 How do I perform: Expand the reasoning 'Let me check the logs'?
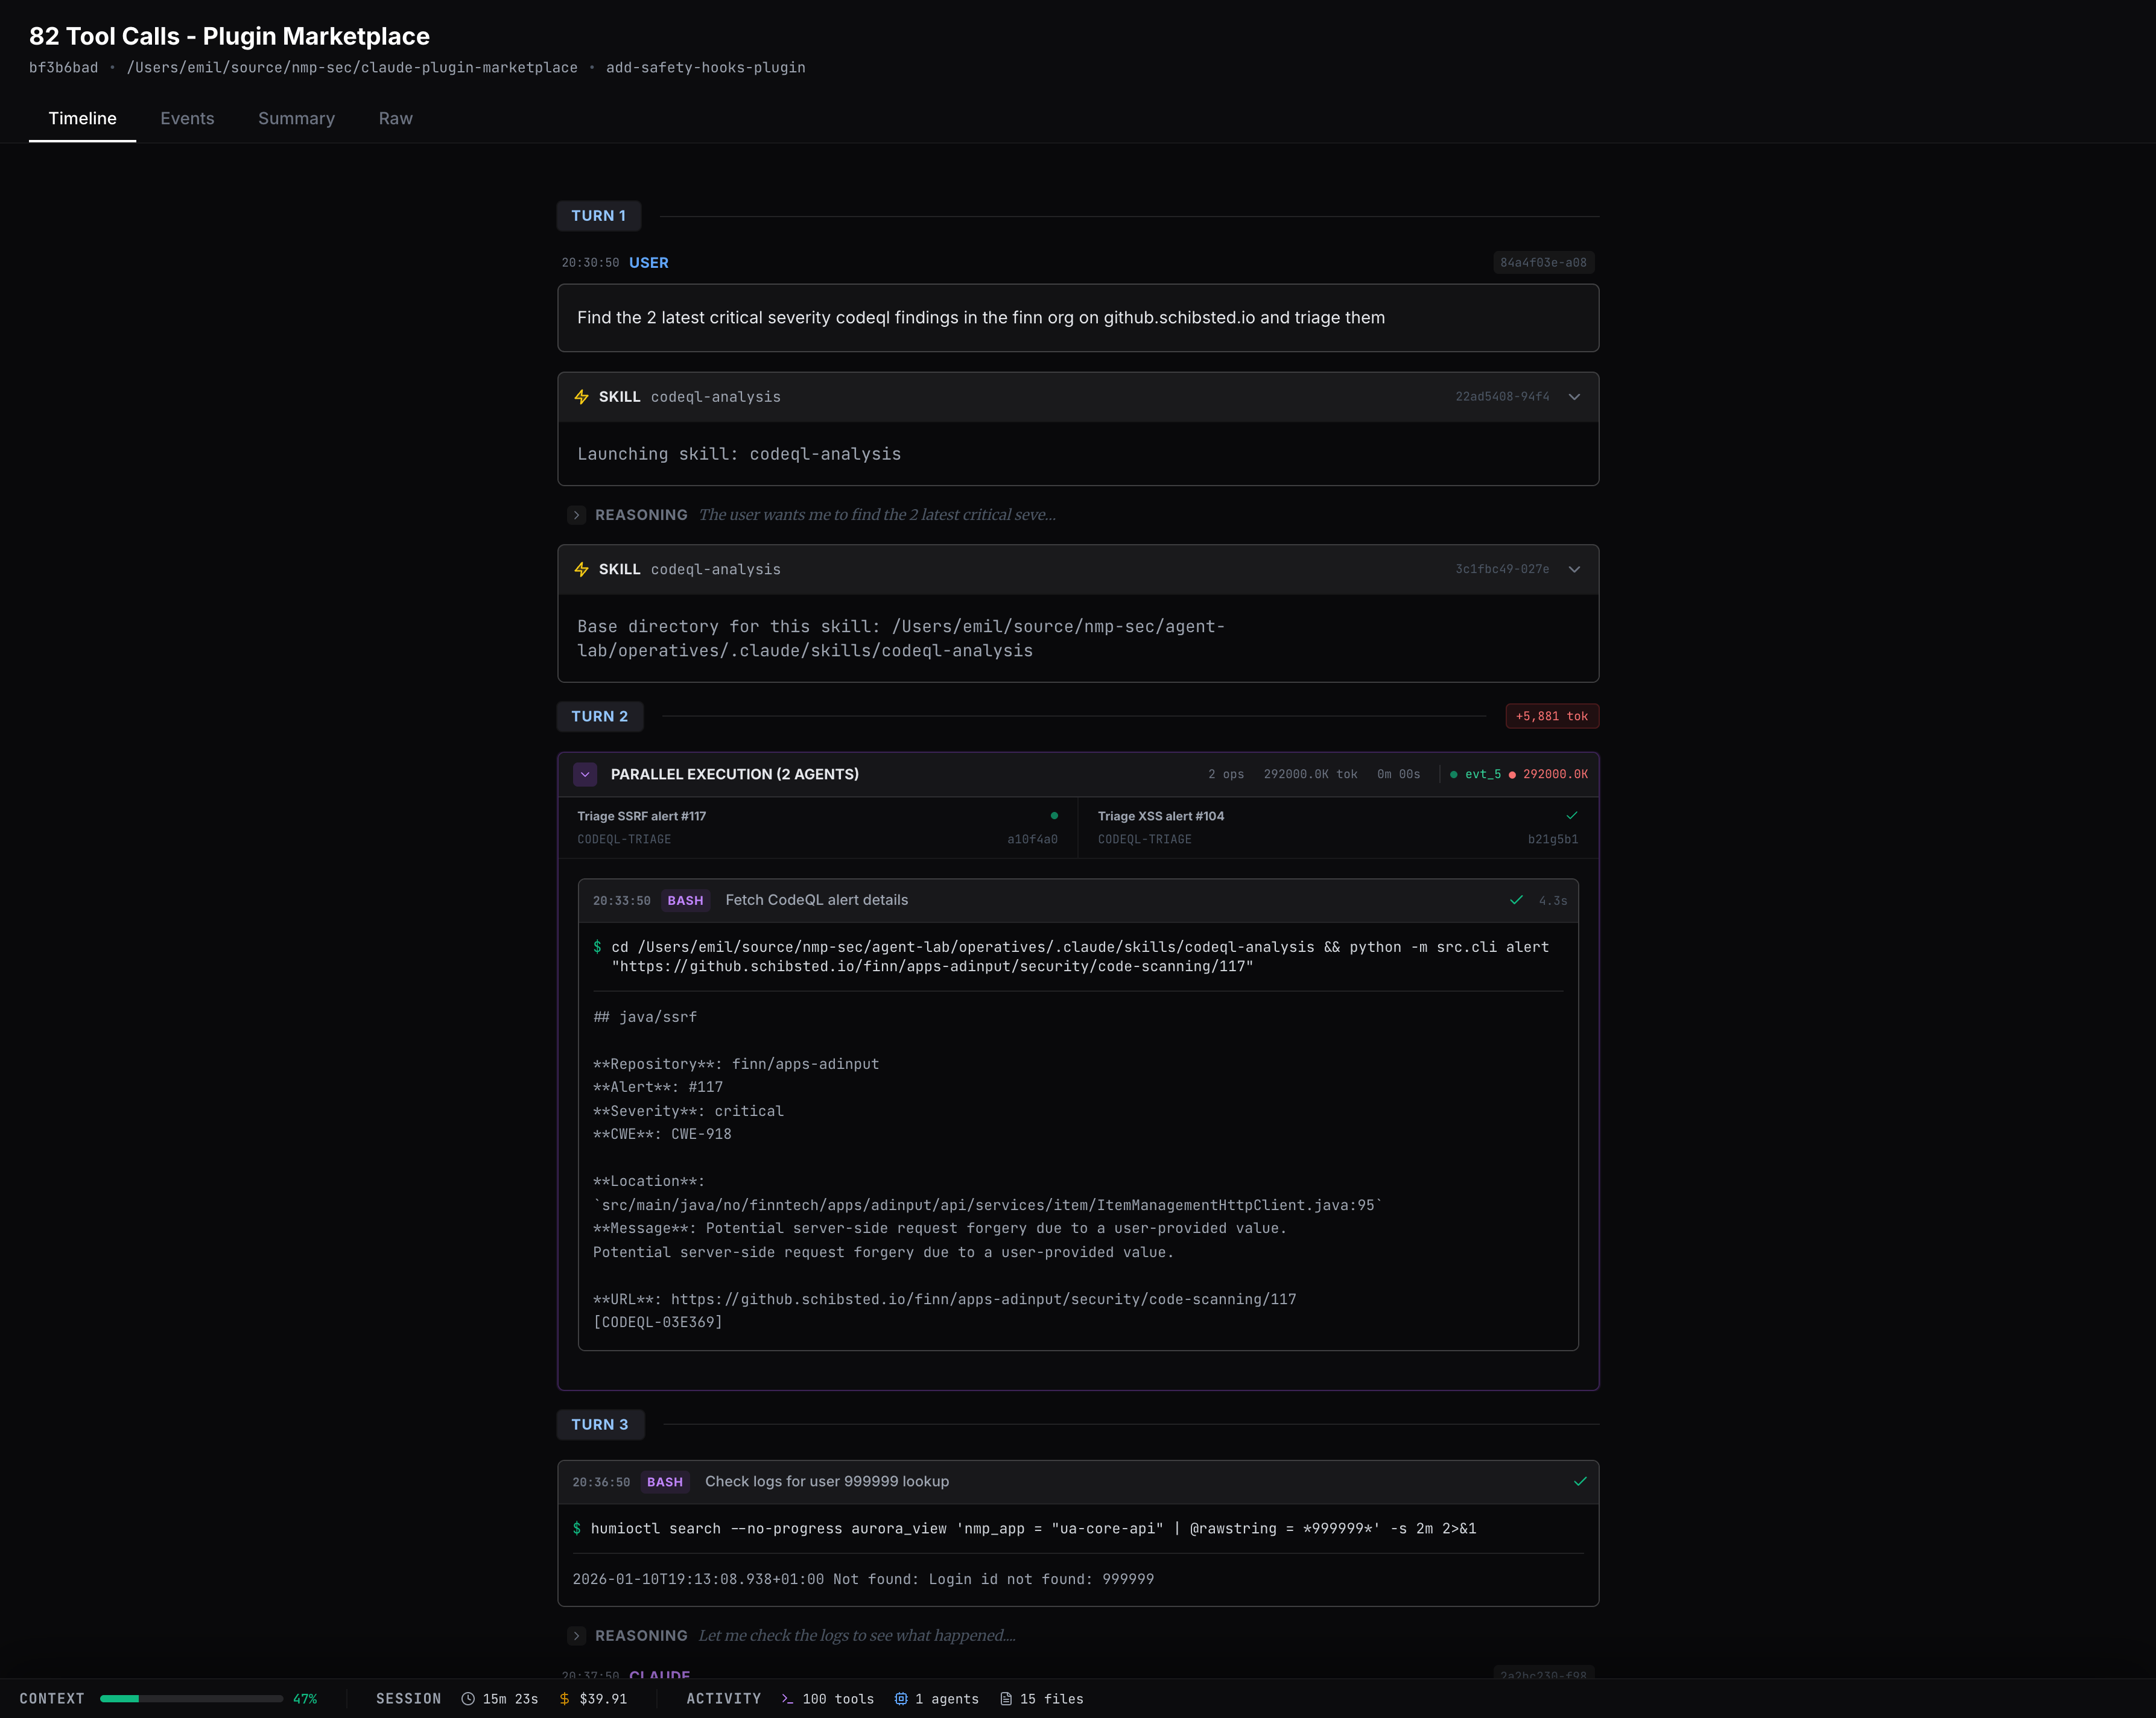[576, 1635]
